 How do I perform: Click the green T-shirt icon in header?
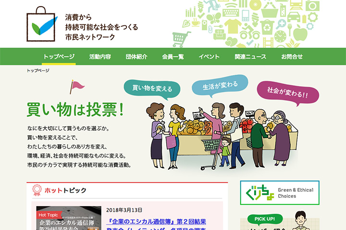tap(233, 26)
